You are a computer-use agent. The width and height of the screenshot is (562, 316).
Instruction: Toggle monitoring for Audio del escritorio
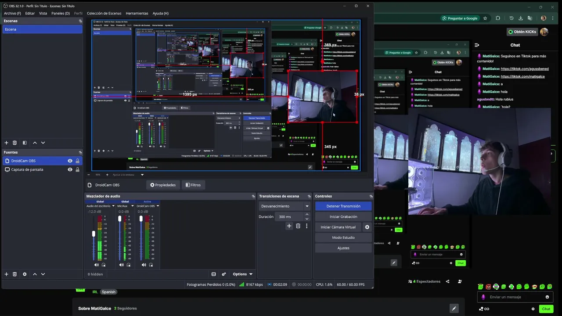tap(104, 265)
